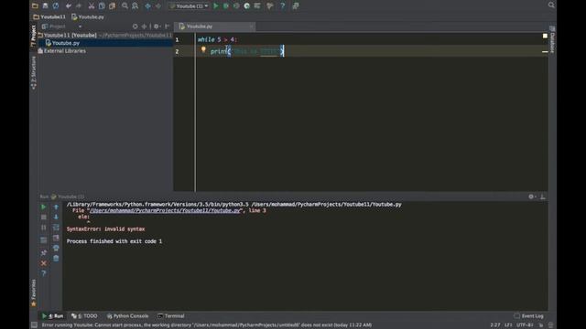This screenshot has height=329, width=586.
Task: Paste from clipboard using the toolbar icon
Action: tap(112, 5)
